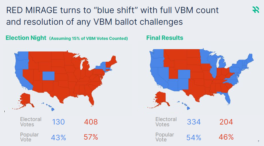Click the 15% VBM votes counted note
This screenshot has width=264, height=146.
coord(88,39)
